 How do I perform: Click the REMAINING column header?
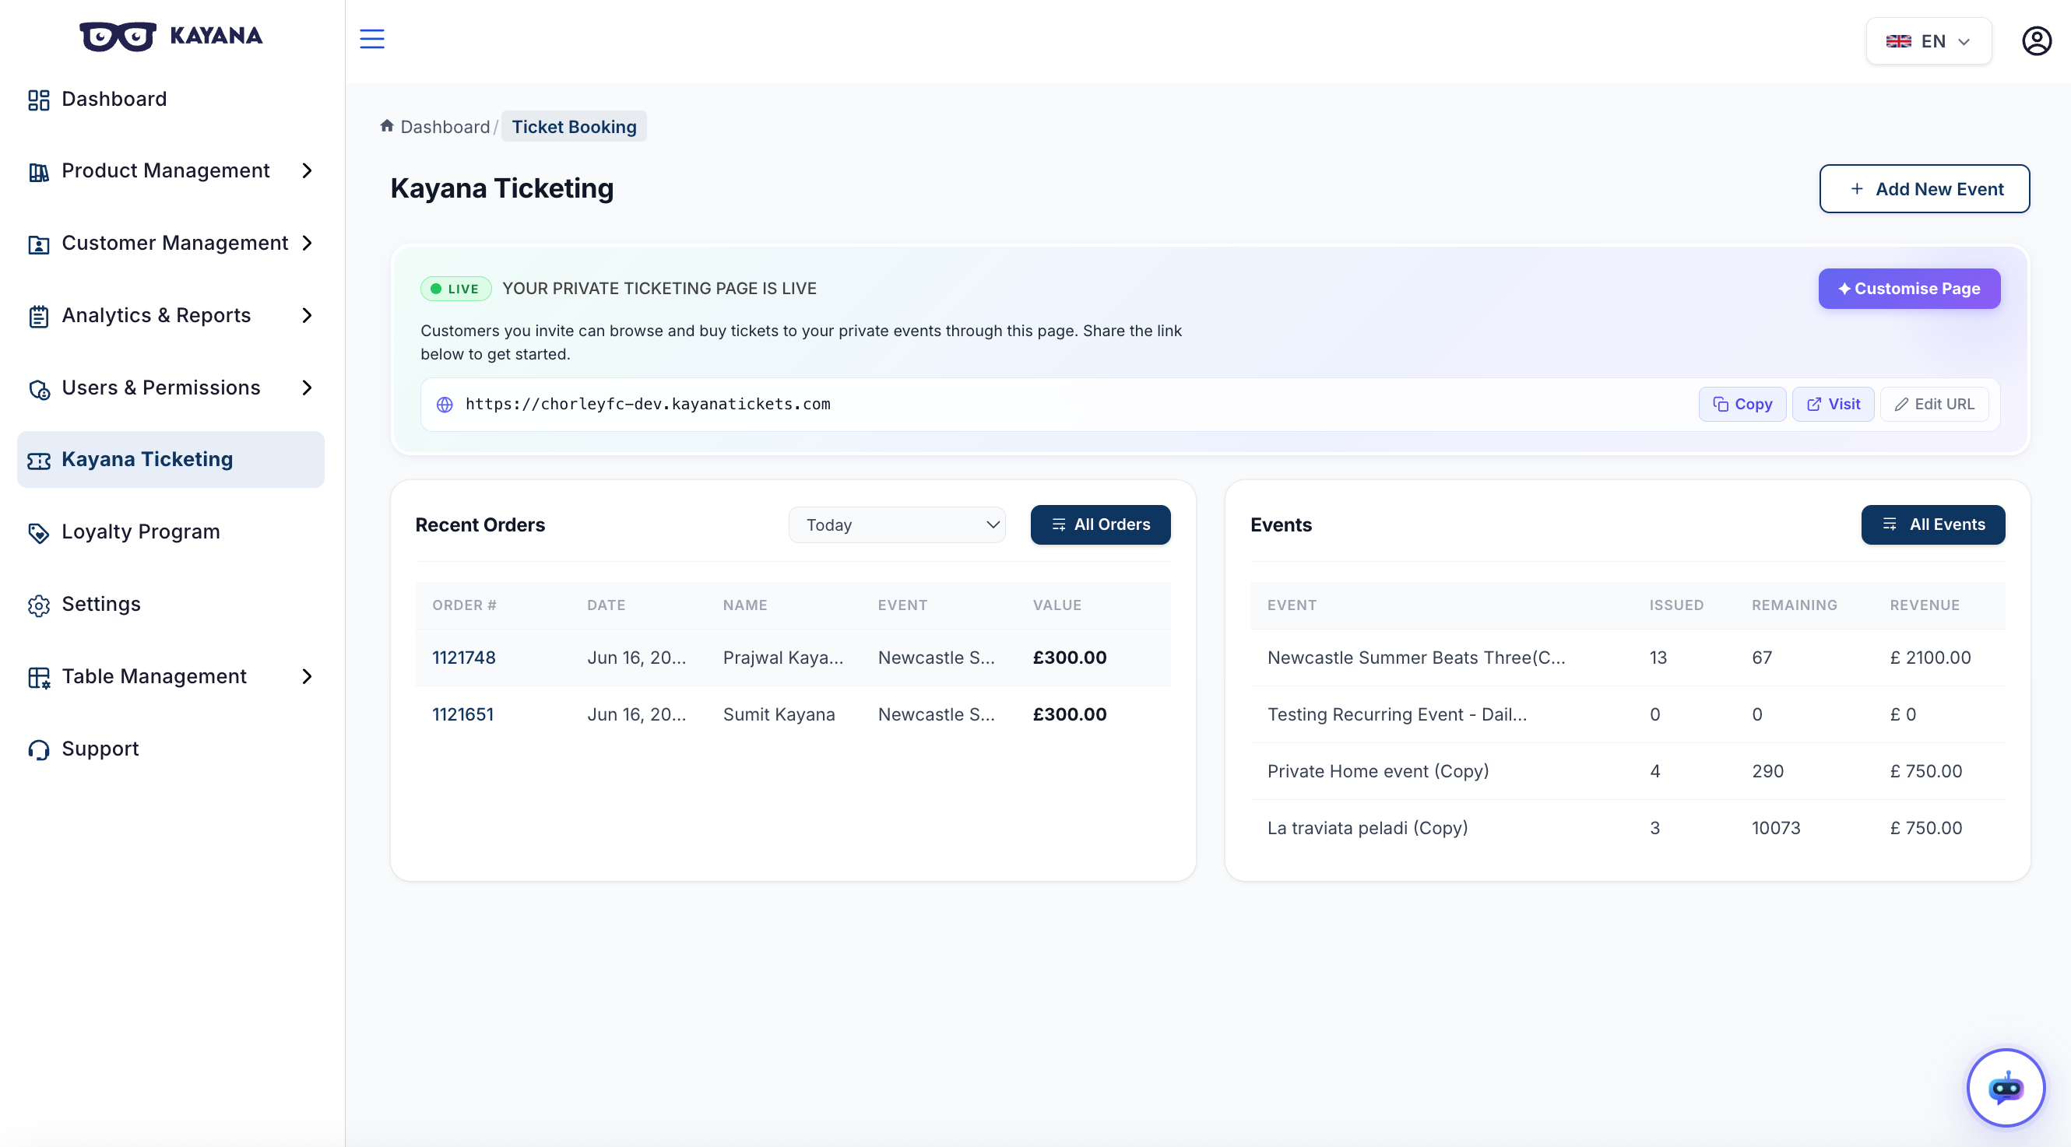1795,605
